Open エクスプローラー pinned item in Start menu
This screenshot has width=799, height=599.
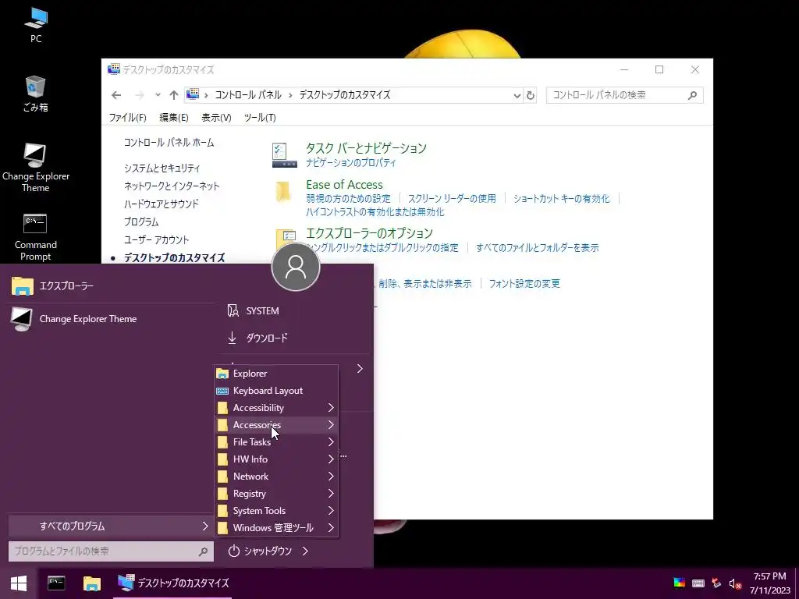(x=109, y=285)
